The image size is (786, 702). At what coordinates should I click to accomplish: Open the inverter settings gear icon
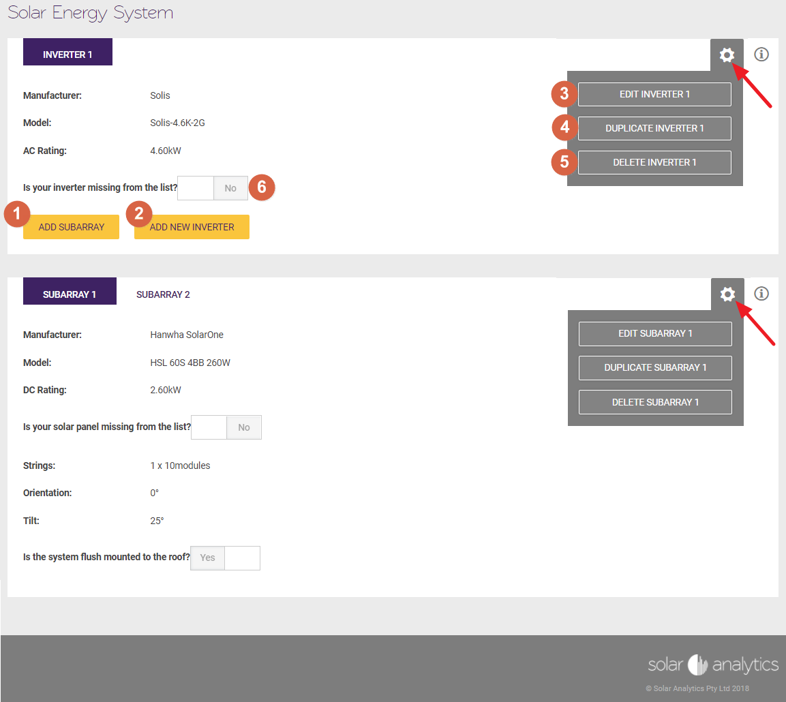pos(727,55)
